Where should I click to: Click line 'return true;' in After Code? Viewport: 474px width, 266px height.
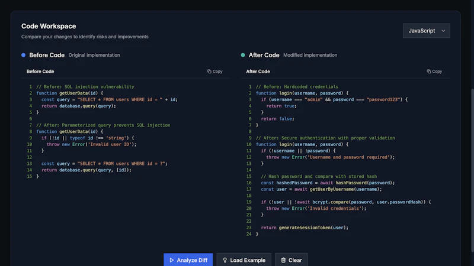(x=281, y=106)
